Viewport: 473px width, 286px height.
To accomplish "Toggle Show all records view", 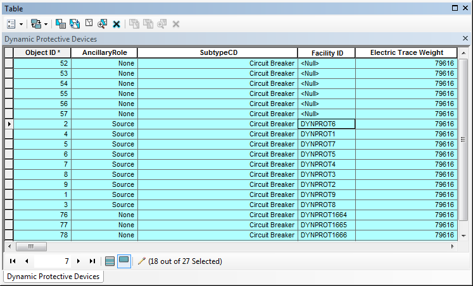I will pyautogui.click(x=110, y=261).
